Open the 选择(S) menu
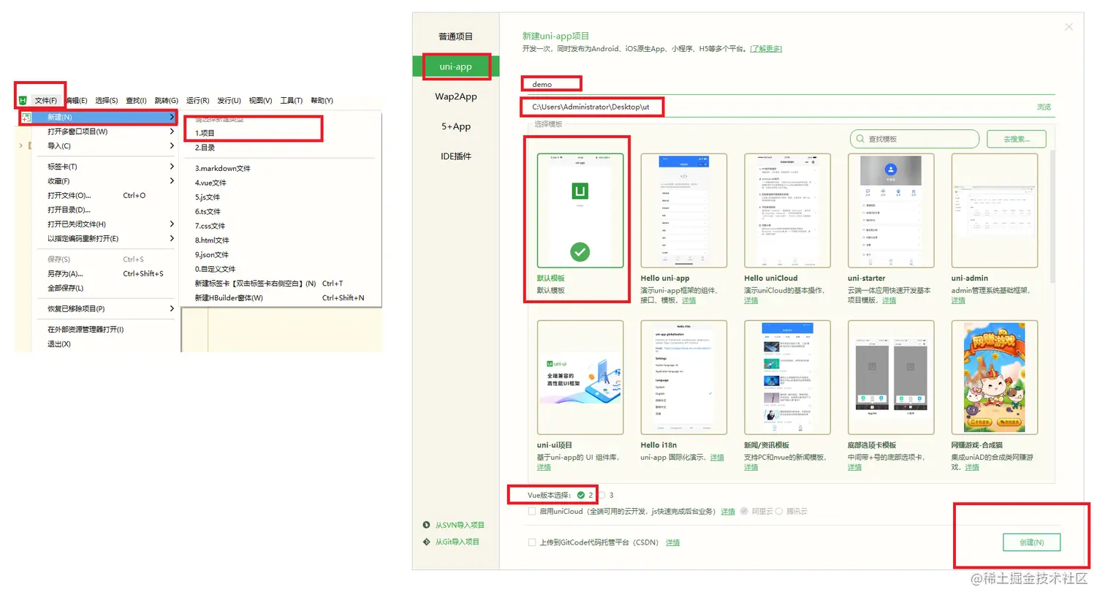The height and width of the screenshot is (603, 1105). 106,101
